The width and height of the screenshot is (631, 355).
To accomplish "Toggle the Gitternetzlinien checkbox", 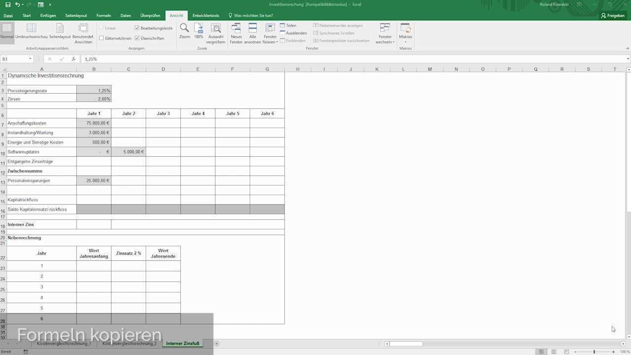I will [102, 38].
